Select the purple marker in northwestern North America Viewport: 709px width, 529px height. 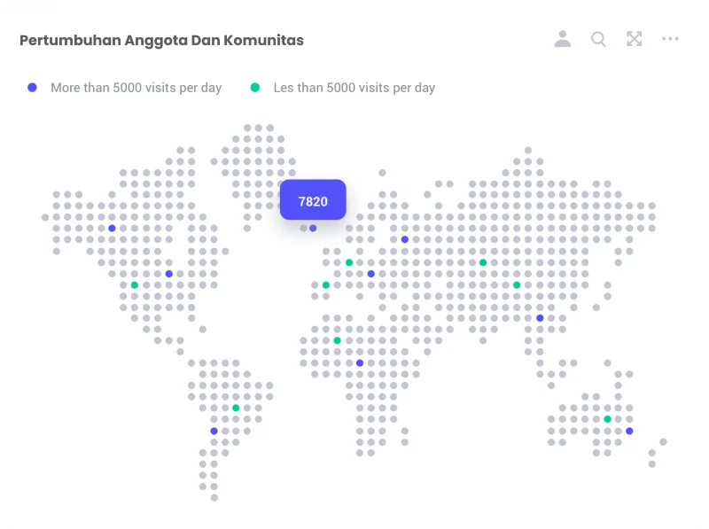(112, 229)
